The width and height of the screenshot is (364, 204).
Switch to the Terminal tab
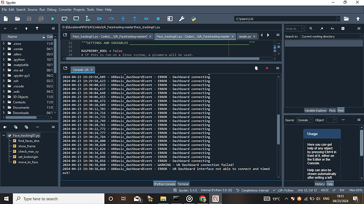coord(183,184)
